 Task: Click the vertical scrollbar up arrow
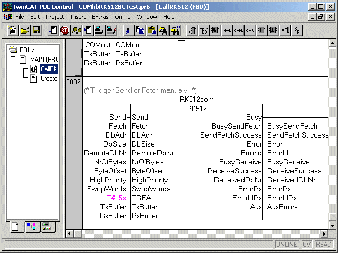pyautogui.click(x=332, y=44)
